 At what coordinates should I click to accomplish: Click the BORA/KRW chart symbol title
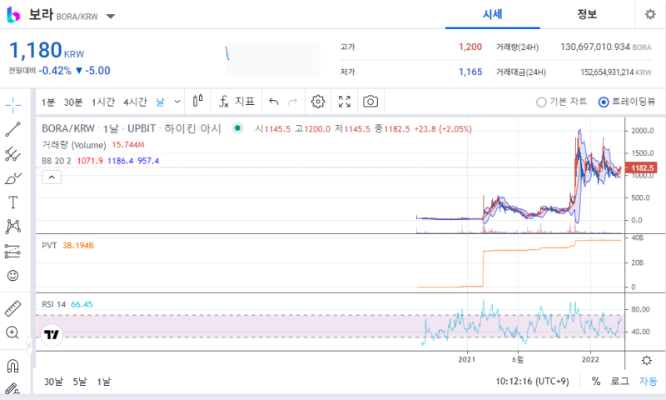click(x=68, y=128)
